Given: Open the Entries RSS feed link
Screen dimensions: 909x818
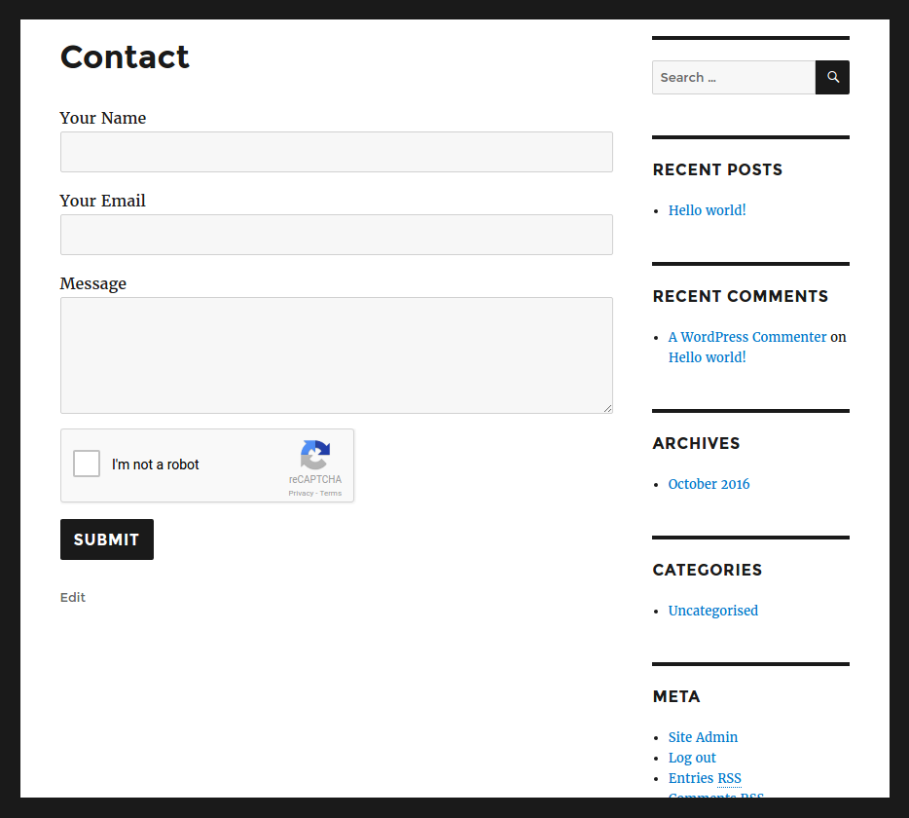Looking at the screenshot, I should (705, 778).
